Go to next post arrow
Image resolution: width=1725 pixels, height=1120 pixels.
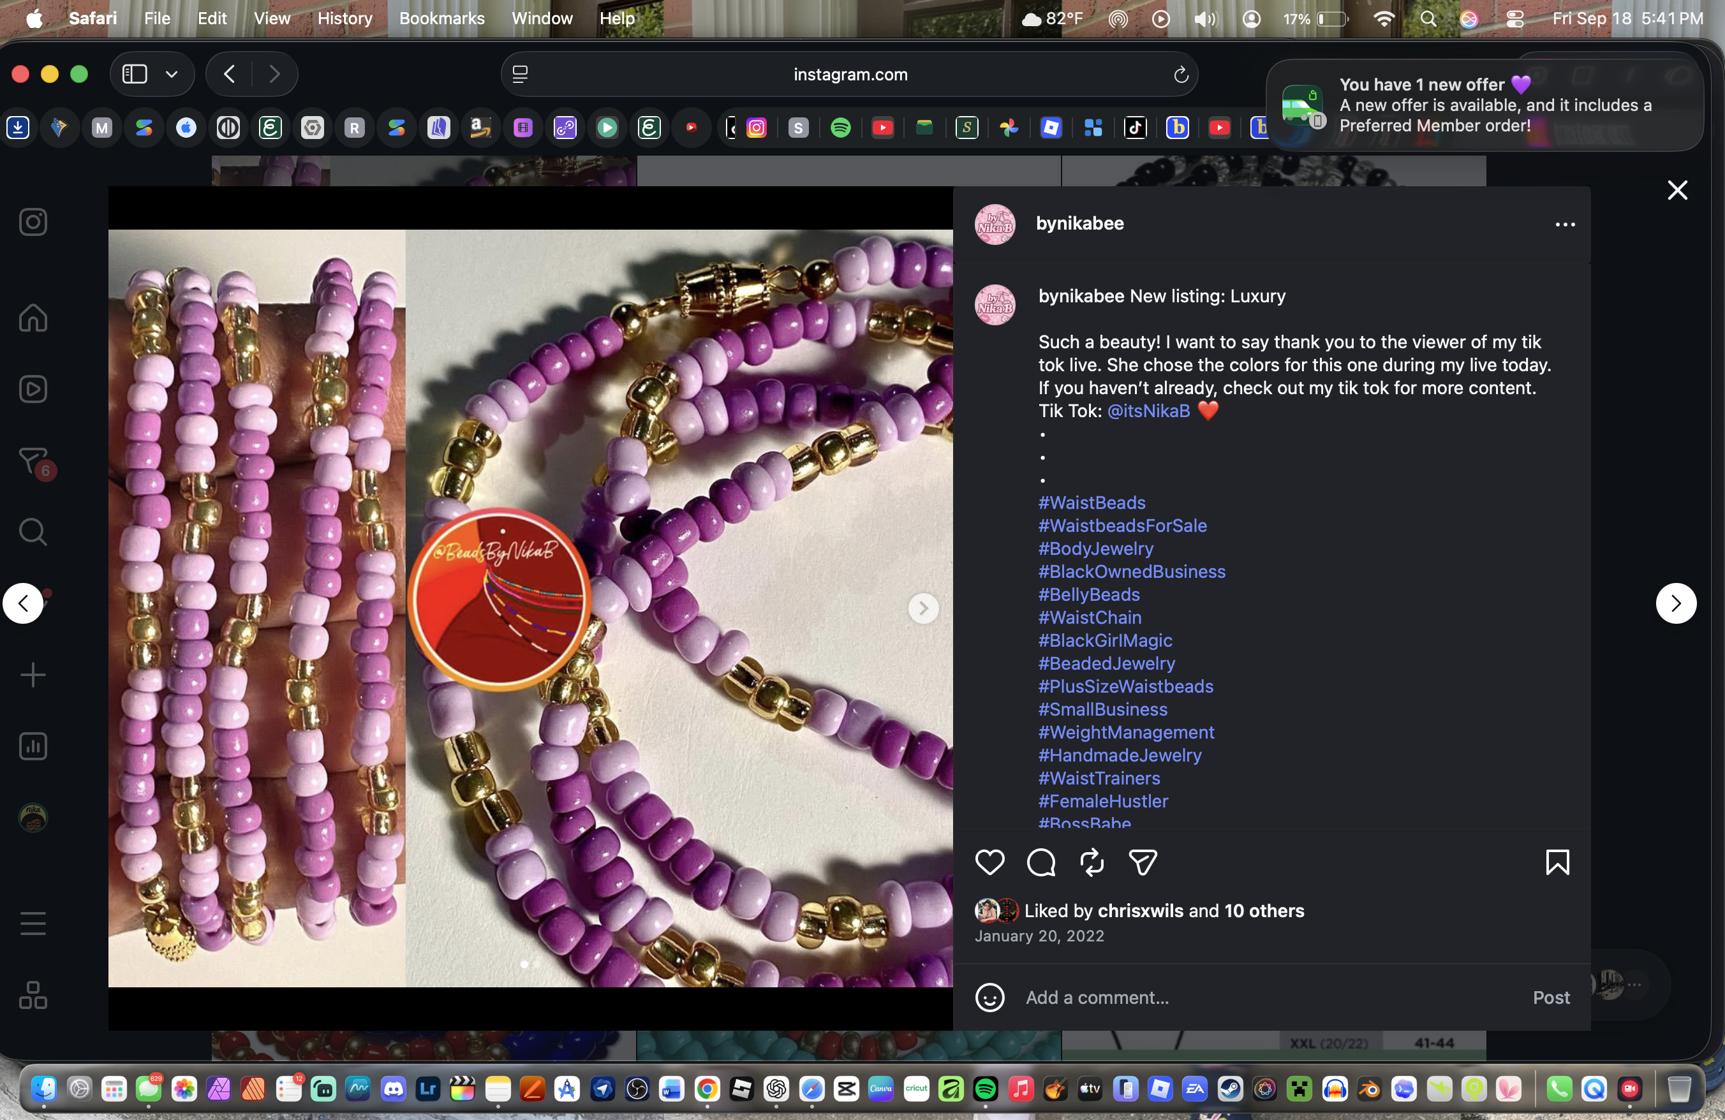click(x=1677, y=603)
